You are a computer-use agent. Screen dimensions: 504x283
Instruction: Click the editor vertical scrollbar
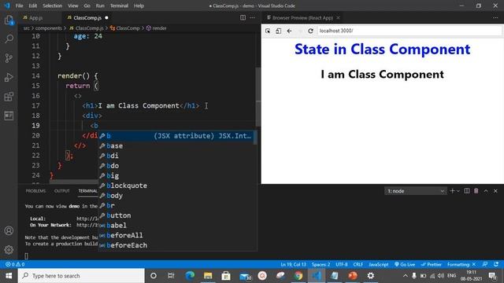[x=258, y=97]
